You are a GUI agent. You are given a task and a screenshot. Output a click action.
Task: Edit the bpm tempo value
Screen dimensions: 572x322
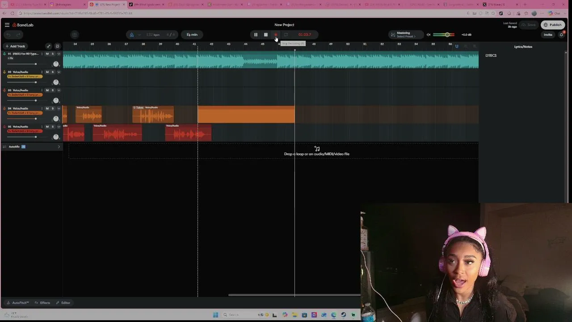point(153,34)
